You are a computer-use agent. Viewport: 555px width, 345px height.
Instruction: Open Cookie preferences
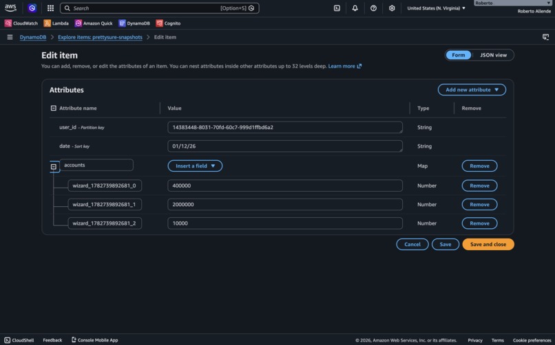tap(532, 340)
